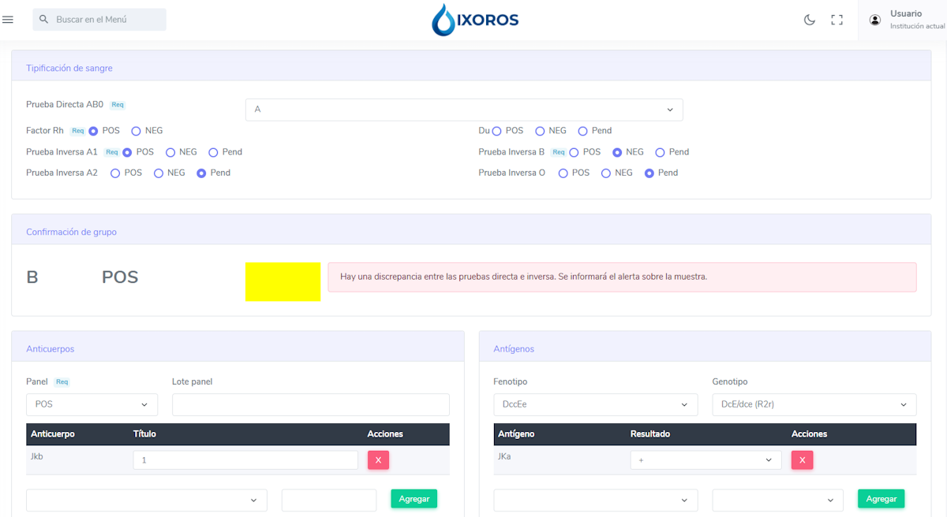Select Factor Rh NEG
The image size is (947, 517).
(136, 131)
